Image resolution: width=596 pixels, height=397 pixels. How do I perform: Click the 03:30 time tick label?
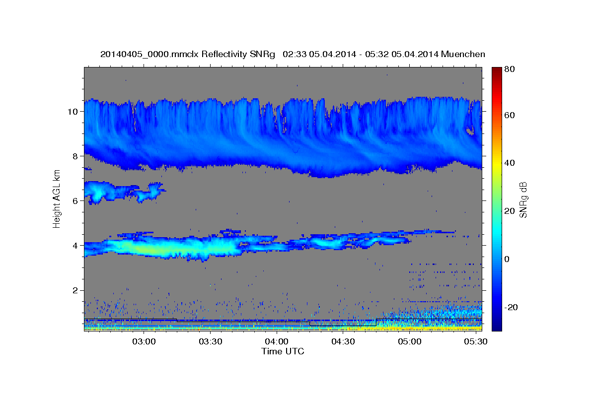point(210,342)
